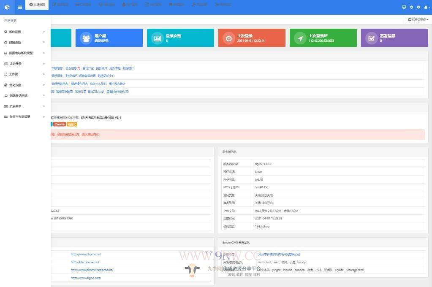Open the 管理操作日志 link
The height and width of the screenshot is (287, 432).
click(79, 84)
